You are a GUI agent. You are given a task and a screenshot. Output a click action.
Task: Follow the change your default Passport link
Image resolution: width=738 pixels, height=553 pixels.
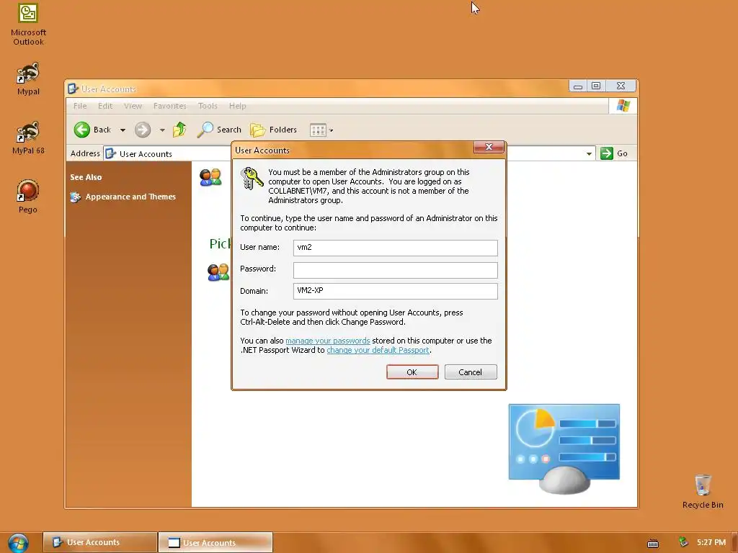[378, 350]
